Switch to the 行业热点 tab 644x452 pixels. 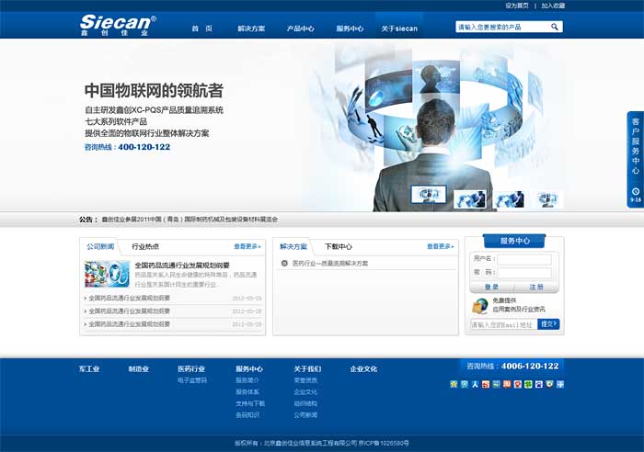tap(145, 246)
